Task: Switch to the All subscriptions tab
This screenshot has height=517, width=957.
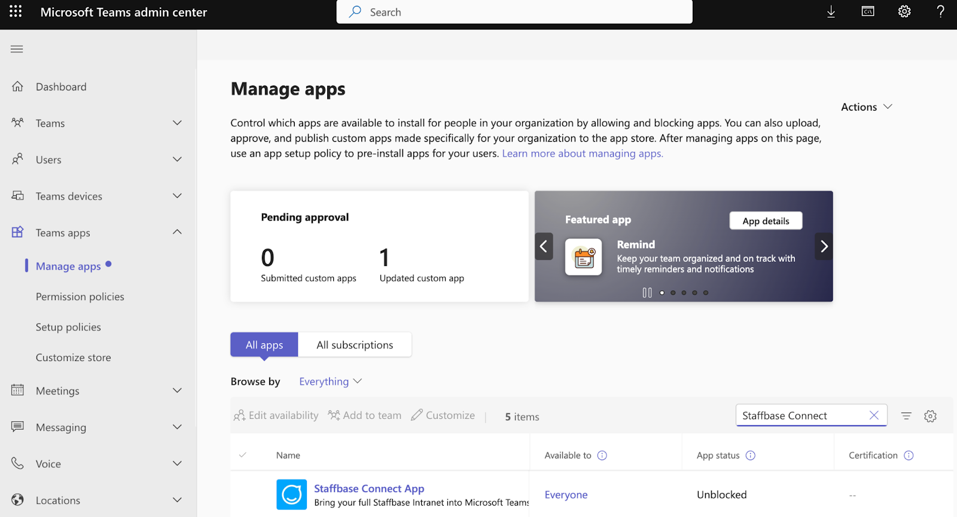Action: [355, 345]
